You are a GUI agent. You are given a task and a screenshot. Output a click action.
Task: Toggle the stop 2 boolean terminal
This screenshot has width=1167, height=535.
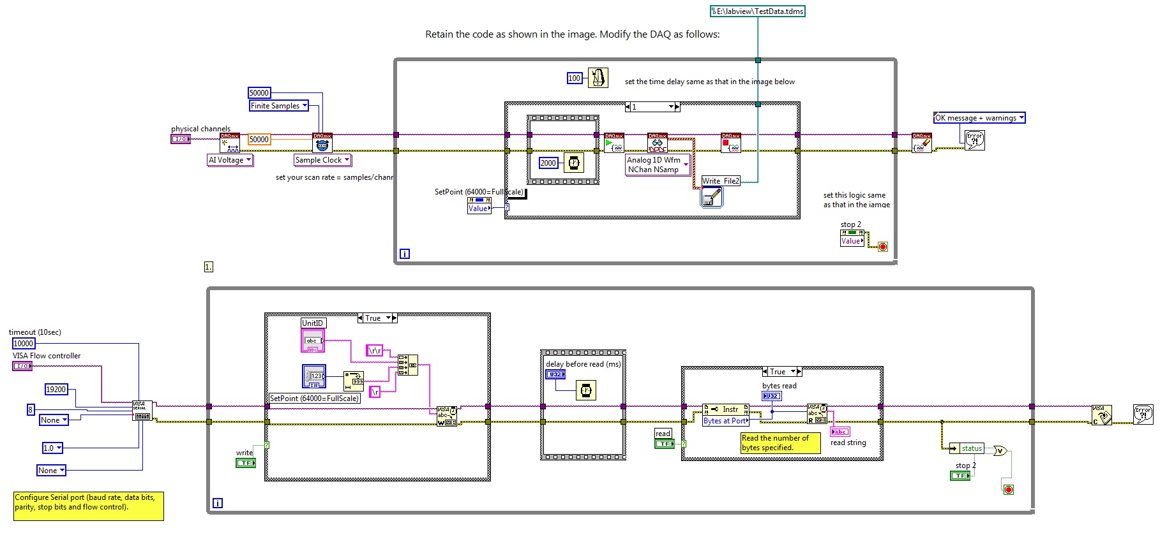tap(960, 476)
